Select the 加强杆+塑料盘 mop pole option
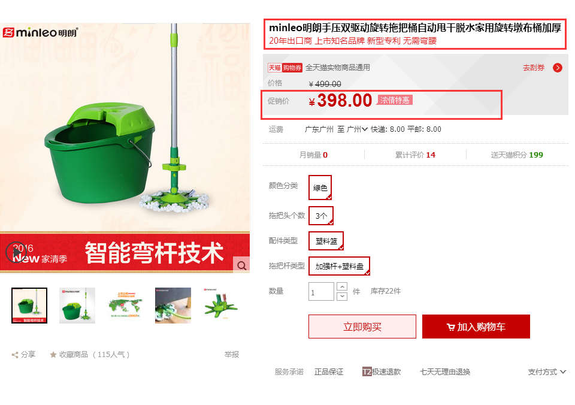Image resolution: width=575 pixels, height=405 pixels. (339, 266)
